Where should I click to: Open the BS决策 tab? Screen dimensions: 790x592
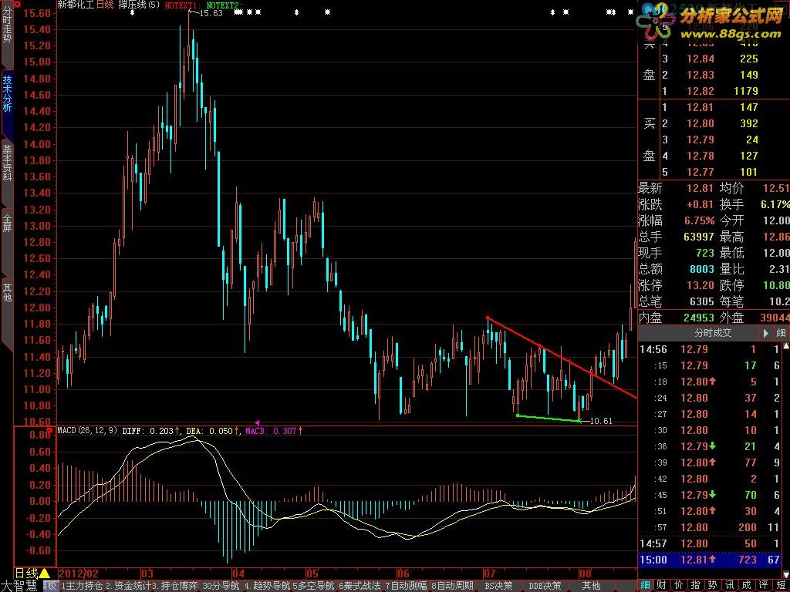click(x=499, y=586)
